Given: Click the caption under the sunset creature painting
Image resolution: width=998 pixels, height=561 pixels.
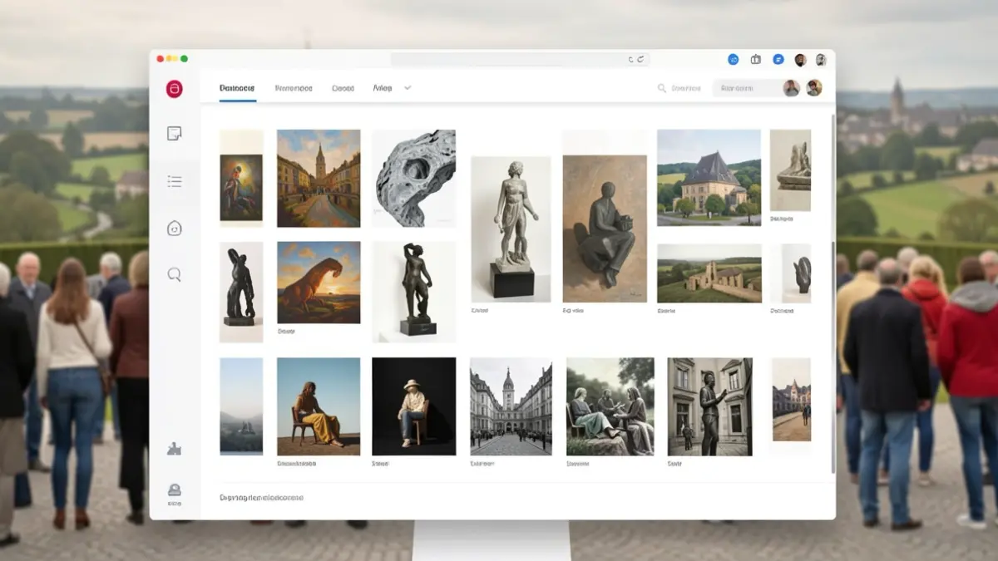Looking at the screenshot, I should click(x=286, y=330).
